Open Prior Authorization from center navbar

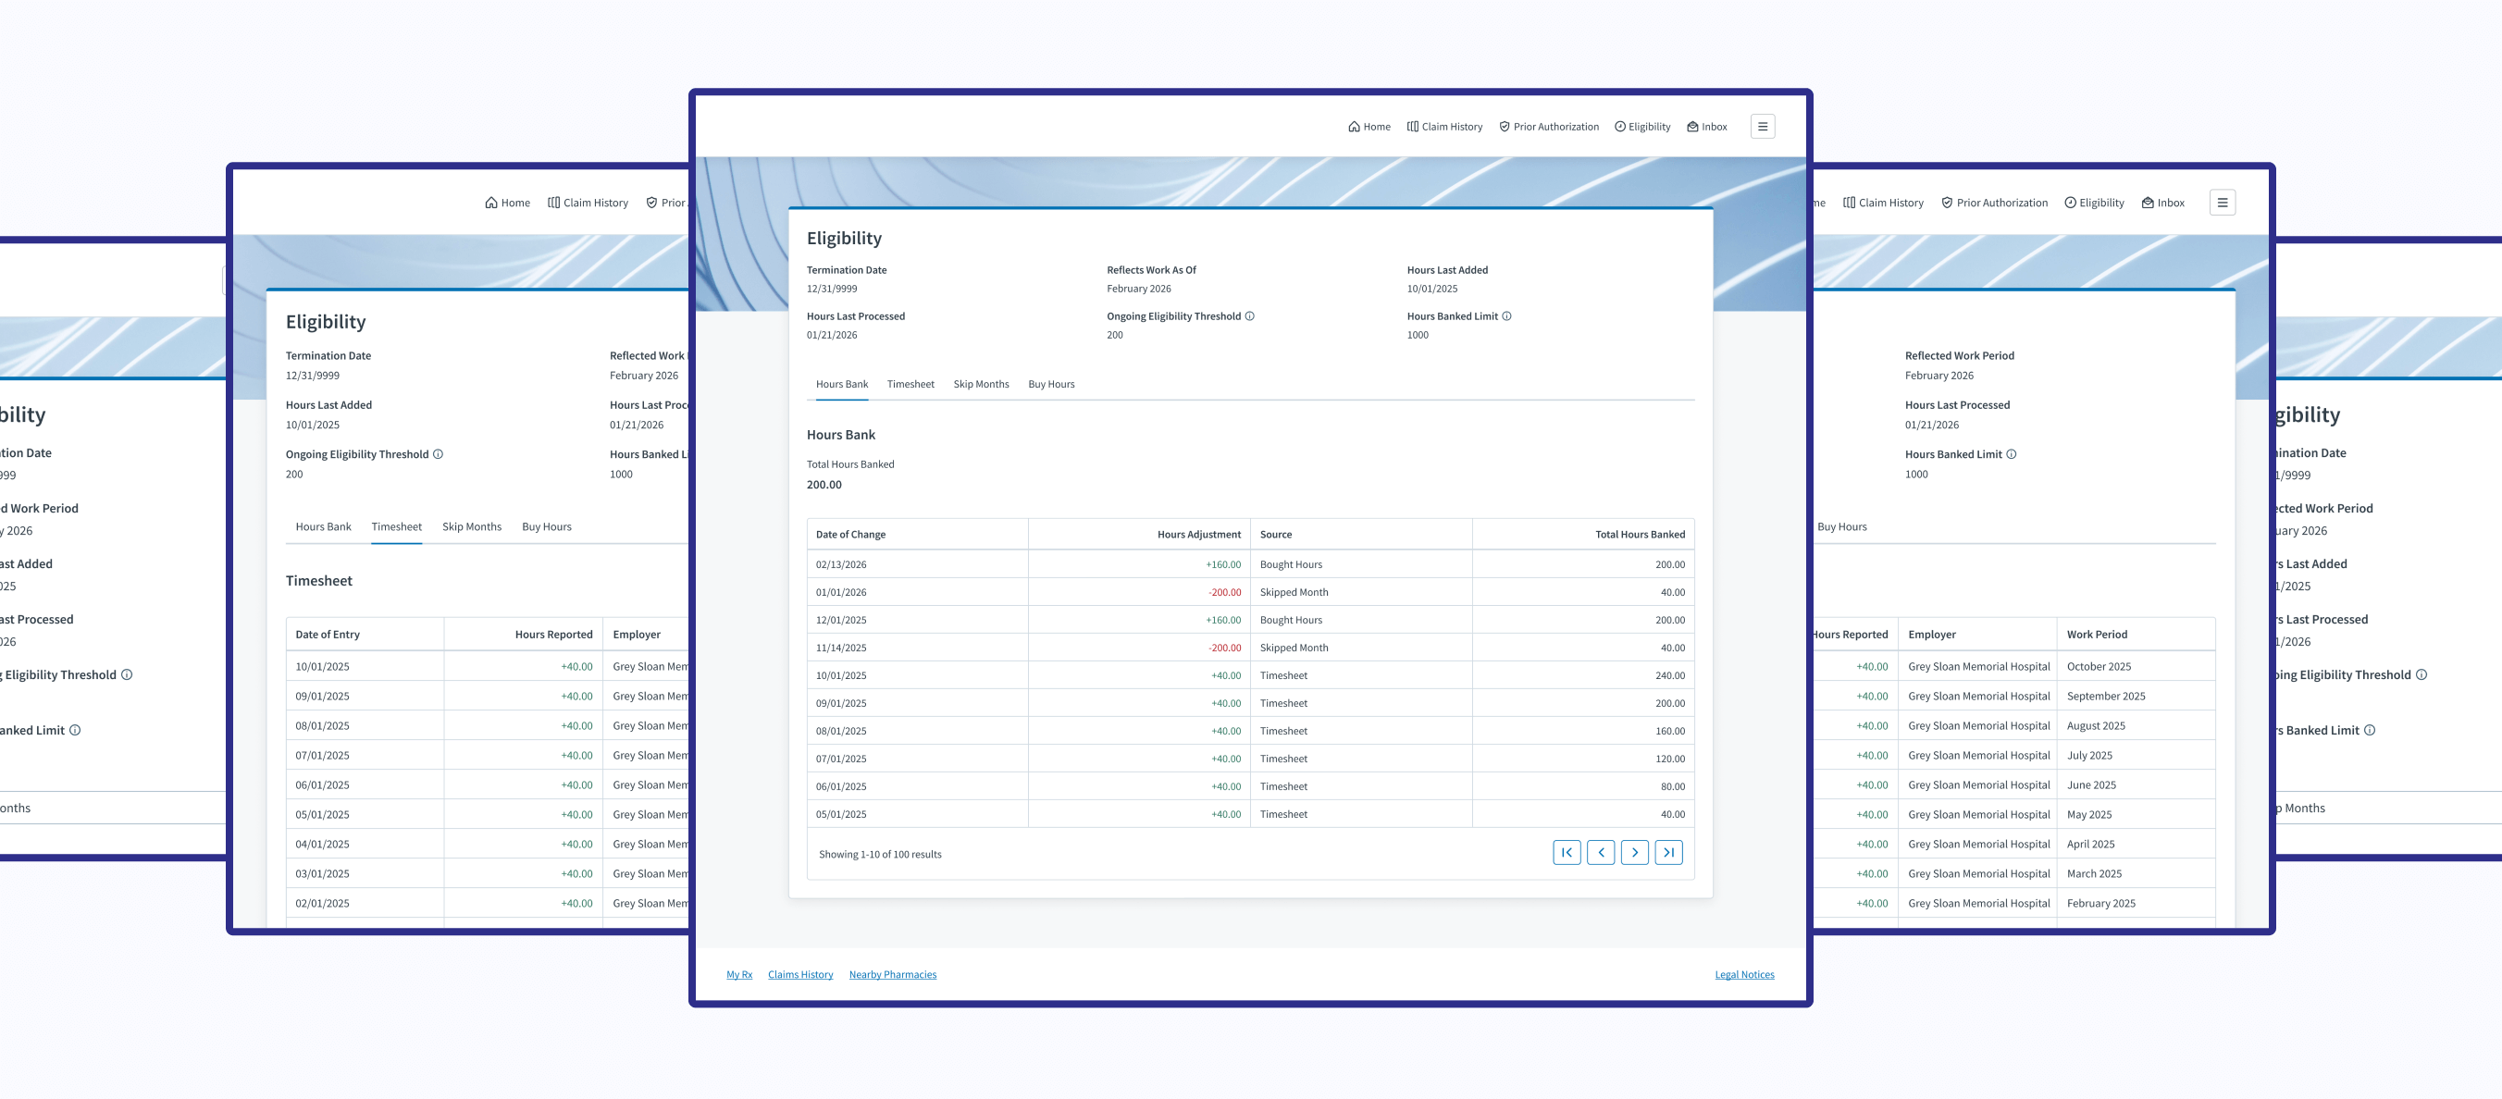(1548, 127)
